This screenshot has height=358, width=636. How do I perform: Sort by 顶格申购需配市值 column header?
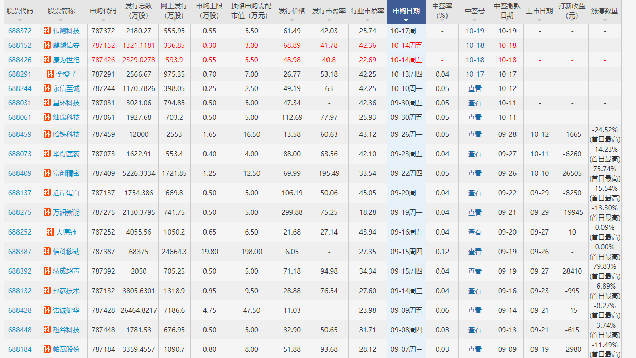251,11
